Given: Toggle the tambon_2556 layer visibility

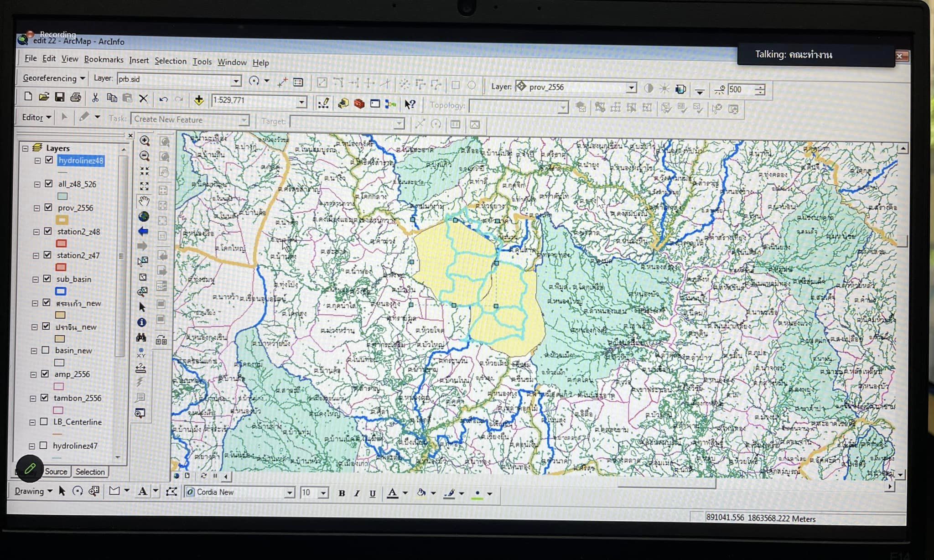Looking at the screenshot, I should (x=44, y=398).
